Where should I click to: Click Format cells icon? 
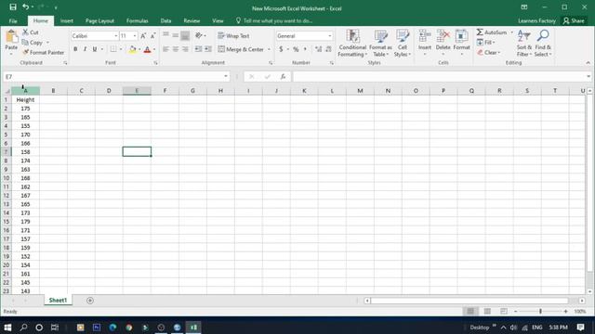461,36
